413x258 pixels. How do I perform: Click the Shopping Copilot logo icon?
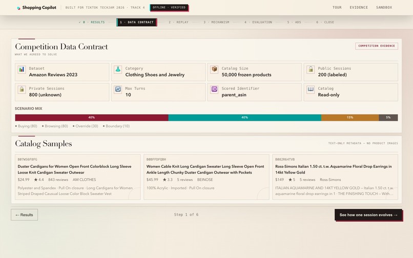[x=18, y=8]
